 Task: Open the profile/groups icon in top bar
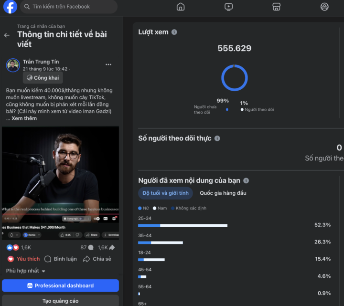pos(324,7)
